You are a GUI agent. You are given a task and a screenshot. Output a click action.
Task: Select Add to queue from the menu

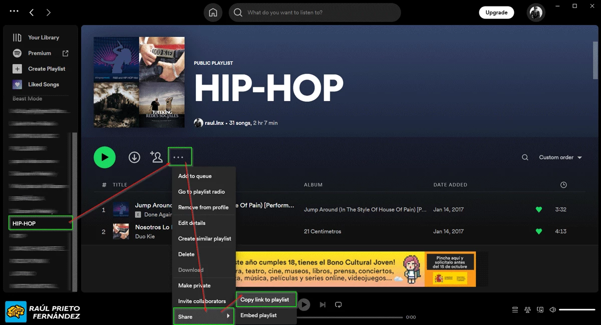point(195,176)
